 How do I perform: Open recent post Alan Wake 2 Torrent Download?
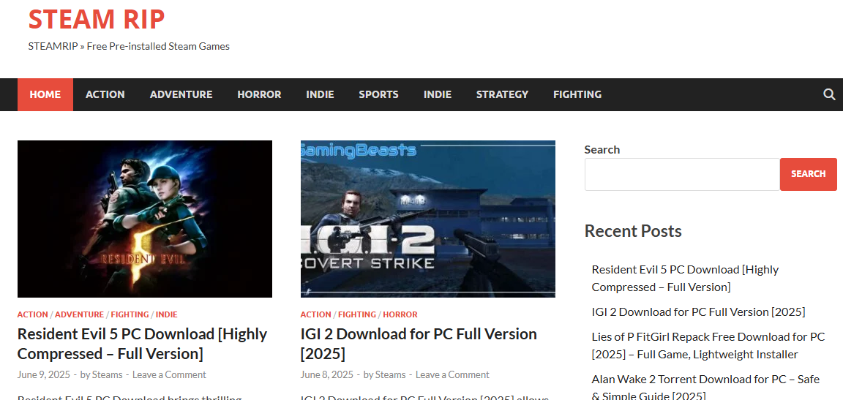pos(705,388)
